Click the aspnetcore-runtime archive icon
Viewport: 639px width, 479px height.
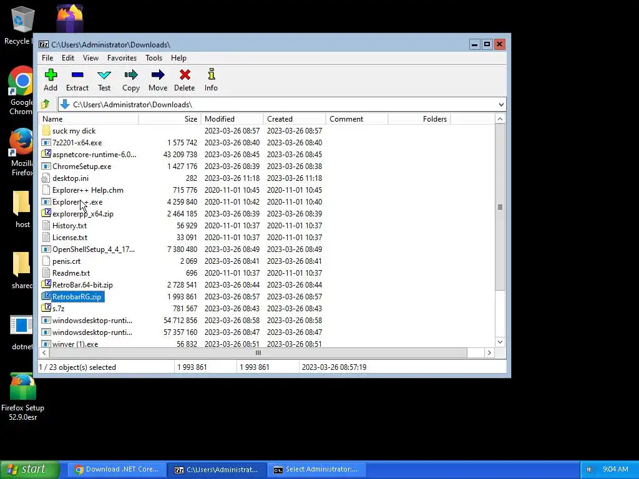pos(46,155)
